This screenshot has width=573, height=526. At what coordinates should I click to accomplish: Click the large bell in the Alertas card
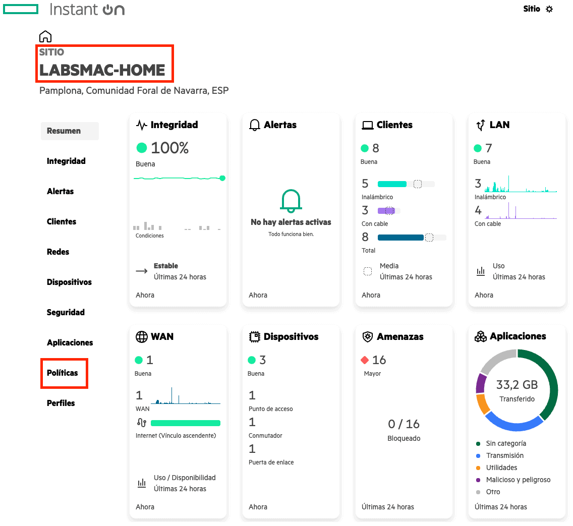click(x=291, y=201)
